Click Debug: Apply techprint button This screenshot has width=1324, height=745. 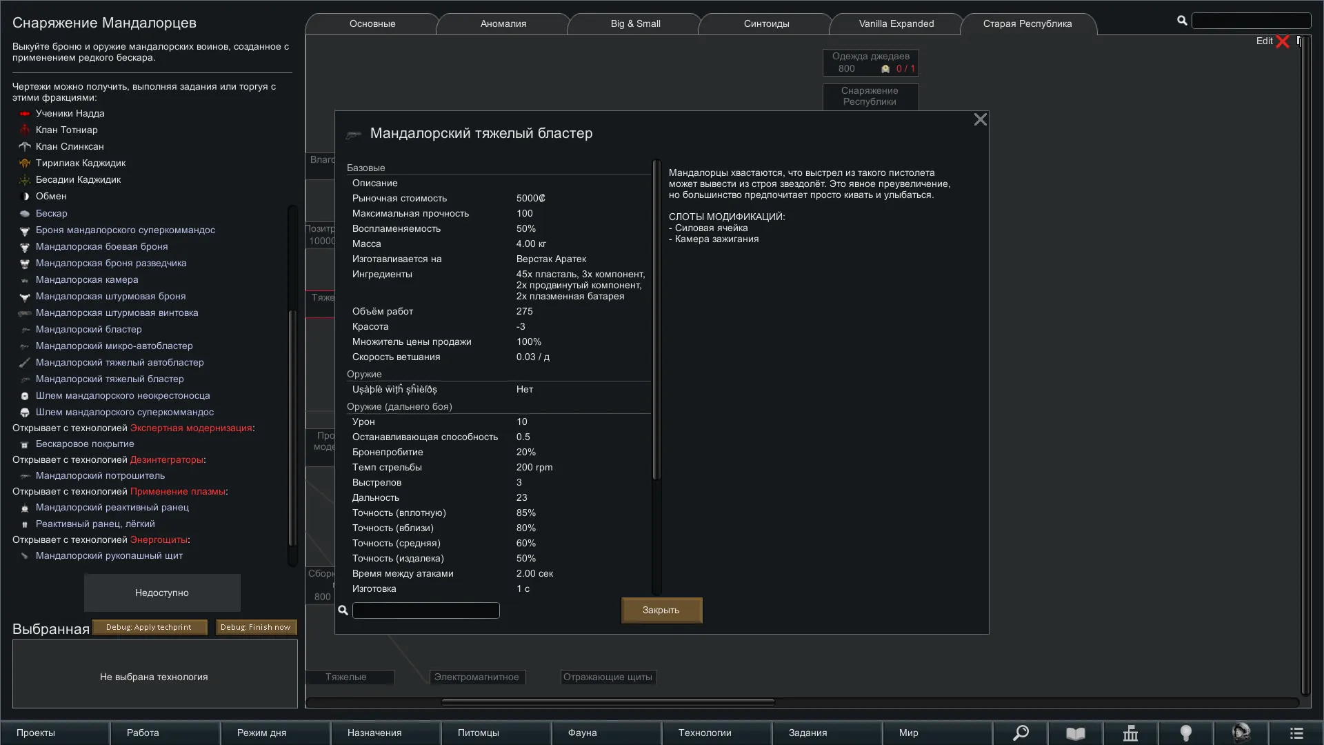[x=149, y=627]
